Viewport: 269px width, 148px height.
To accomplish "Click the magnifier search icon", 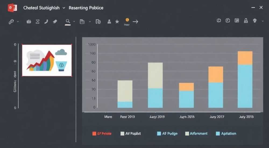I will tap(68, 21).
